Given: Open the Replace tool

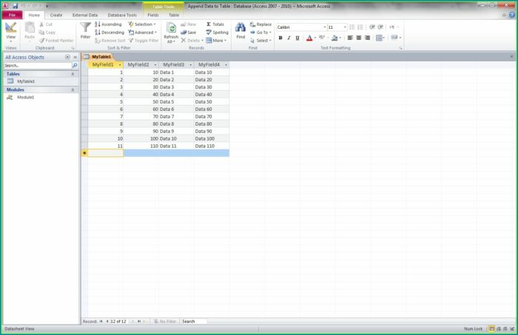Looking at the screenshot, I should coord(261,24).
